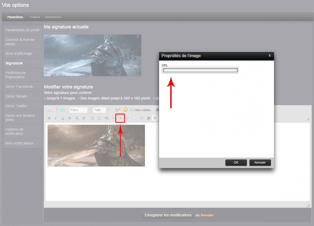This screenshot has height=226, width=314.
Task: Click the insert image icon
Action: coord(120,118)
